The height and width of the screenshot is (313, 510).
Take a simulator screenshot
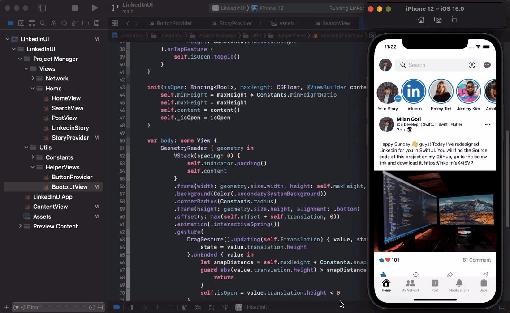click(x=438, y=20)
